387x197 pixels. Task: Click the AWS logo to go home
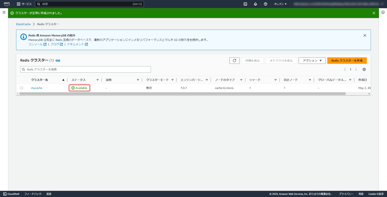pos(7,4)
